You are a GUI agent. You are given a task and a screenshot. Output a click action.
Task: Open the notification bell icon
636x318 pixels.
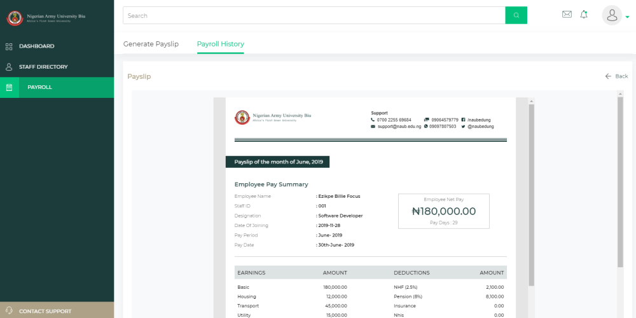[584, 15]
